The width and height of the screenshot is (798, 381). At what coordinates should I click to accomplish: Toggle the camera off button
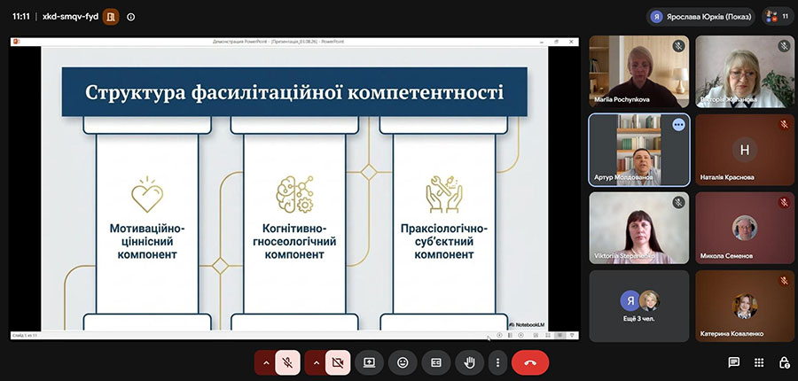click(338, 362)
